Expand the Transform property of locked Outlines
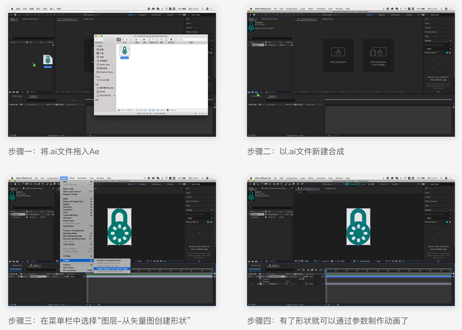Screen dimensions: 462x330 261,281
